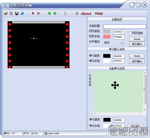Click 修改确认 in the 全局选项 section
The height and width of the screenshot is (138, 150).
coord(137,44)
